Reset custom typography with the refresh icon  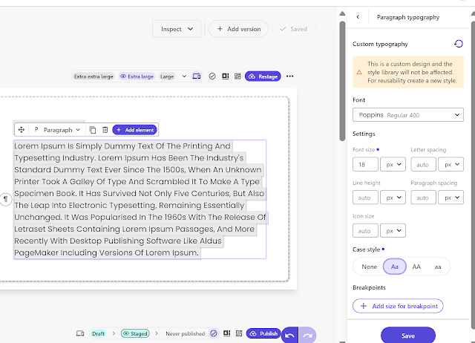(459, 44)
